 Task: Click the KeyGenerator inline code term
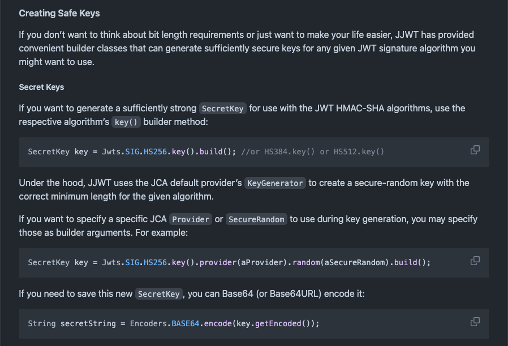275,183
